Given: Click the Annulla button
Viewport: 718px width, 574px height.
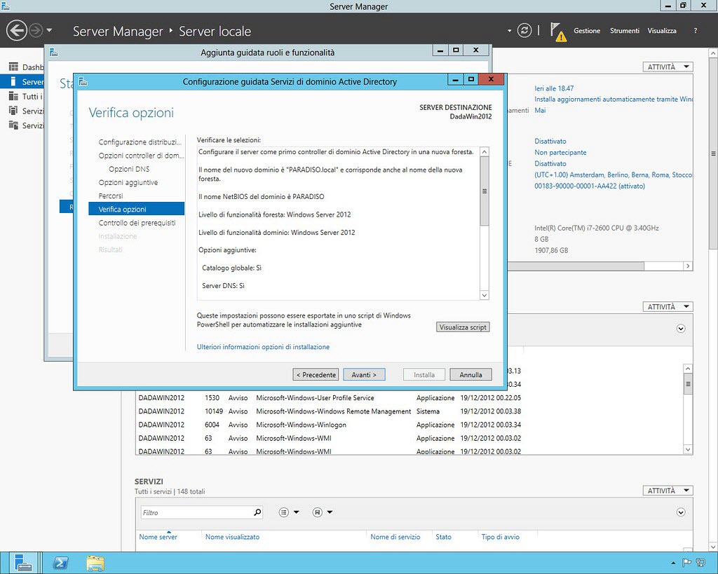Looking at the screenshot, I should [470, 374].
